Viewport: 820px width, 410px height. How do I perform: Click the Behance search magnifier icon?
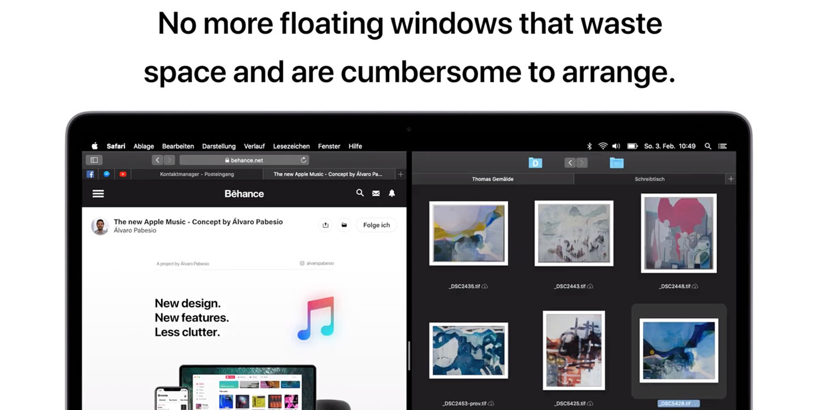point(360,193)
